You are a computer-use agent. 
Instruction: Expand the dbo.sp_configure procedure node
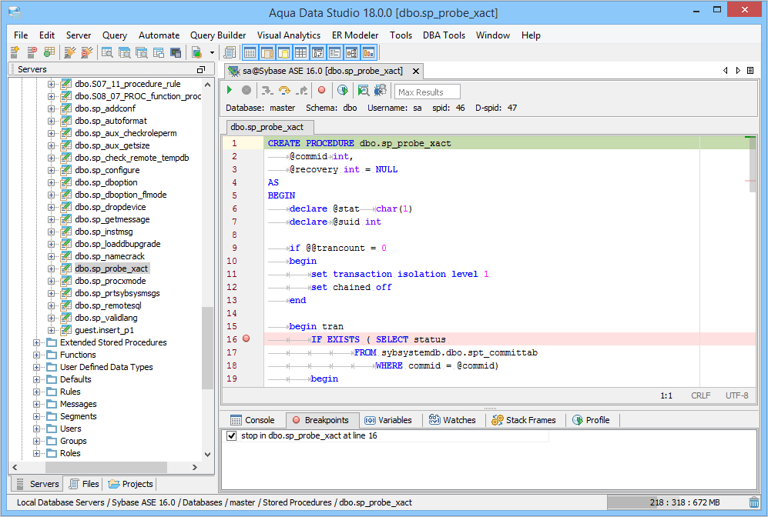[52, 170]
